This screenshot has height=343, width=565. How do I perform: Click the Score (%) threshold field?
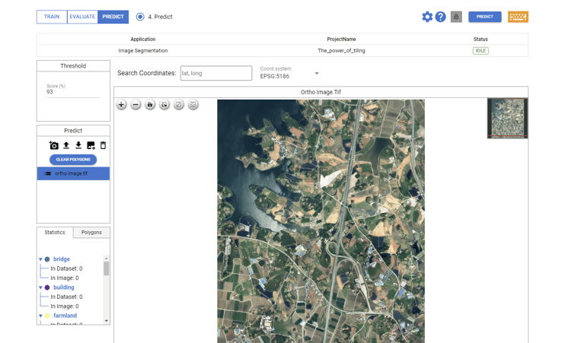73,92
